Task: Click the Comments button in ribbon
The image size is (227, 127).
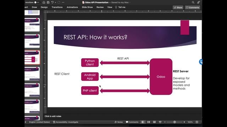Action: coord(193,7)
